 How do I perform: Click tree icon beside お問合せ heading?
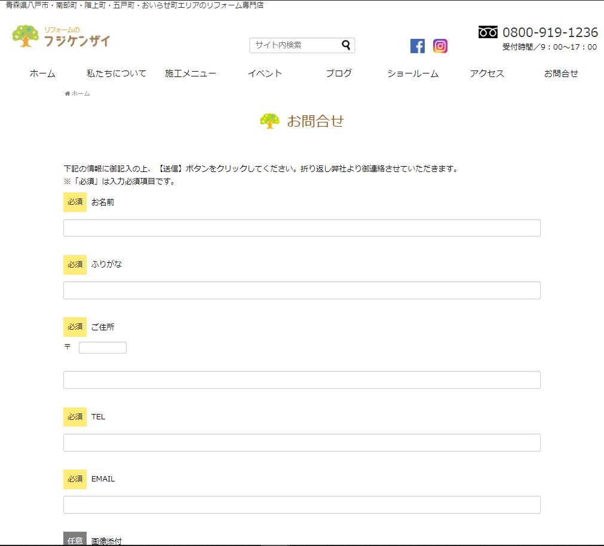269,121
